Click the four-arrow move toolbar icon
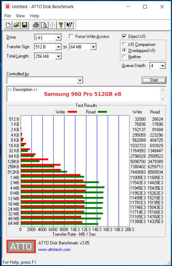The width and height of the screenshot is (172, 266). 52,25
